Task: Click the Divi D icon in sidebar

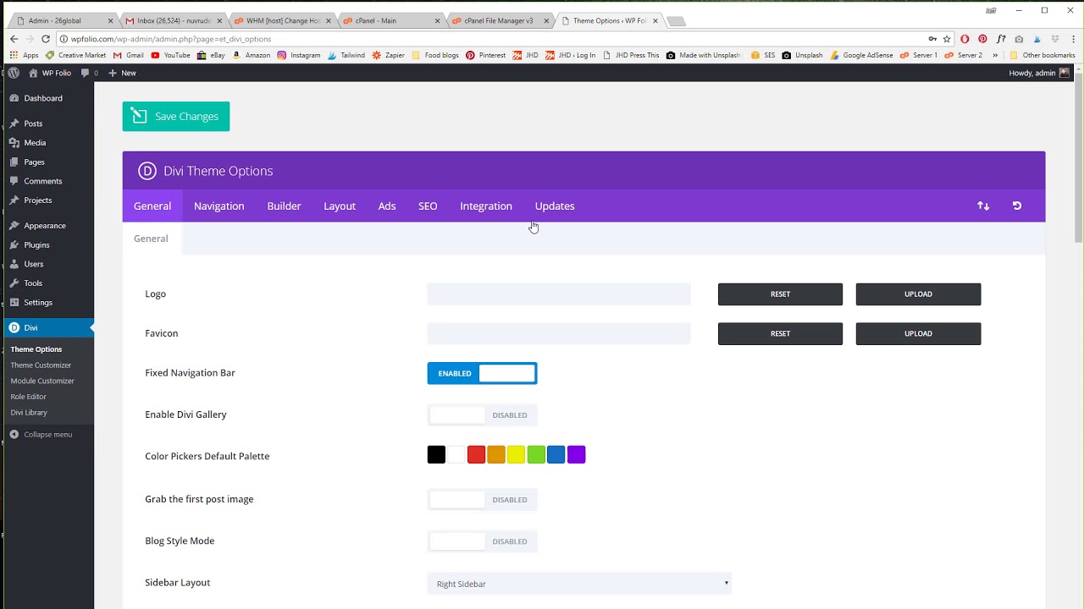Action: pyautogui.click(x=14, y=327)
